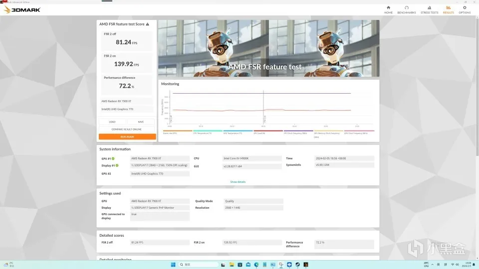479x269 pixels.
Task: Click the 139.92 FPS FSR 2 on score
Action: point(126,64)
